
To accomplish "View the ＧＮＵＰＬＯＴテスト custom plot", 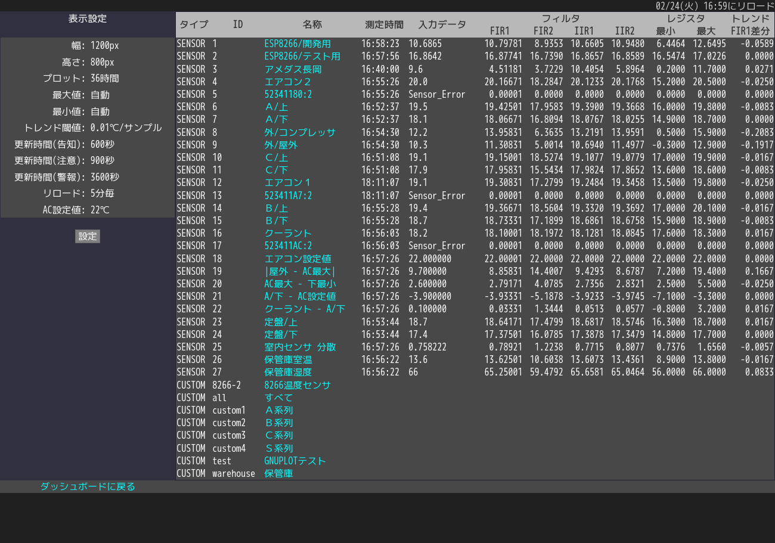I will point(294,461).
